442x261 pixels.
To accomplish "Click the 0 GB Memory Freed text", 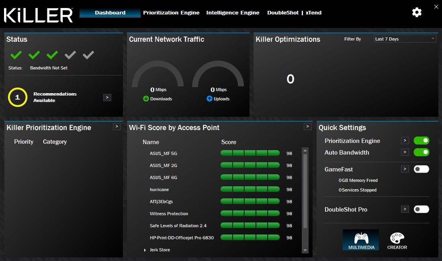I will [358, 180].
